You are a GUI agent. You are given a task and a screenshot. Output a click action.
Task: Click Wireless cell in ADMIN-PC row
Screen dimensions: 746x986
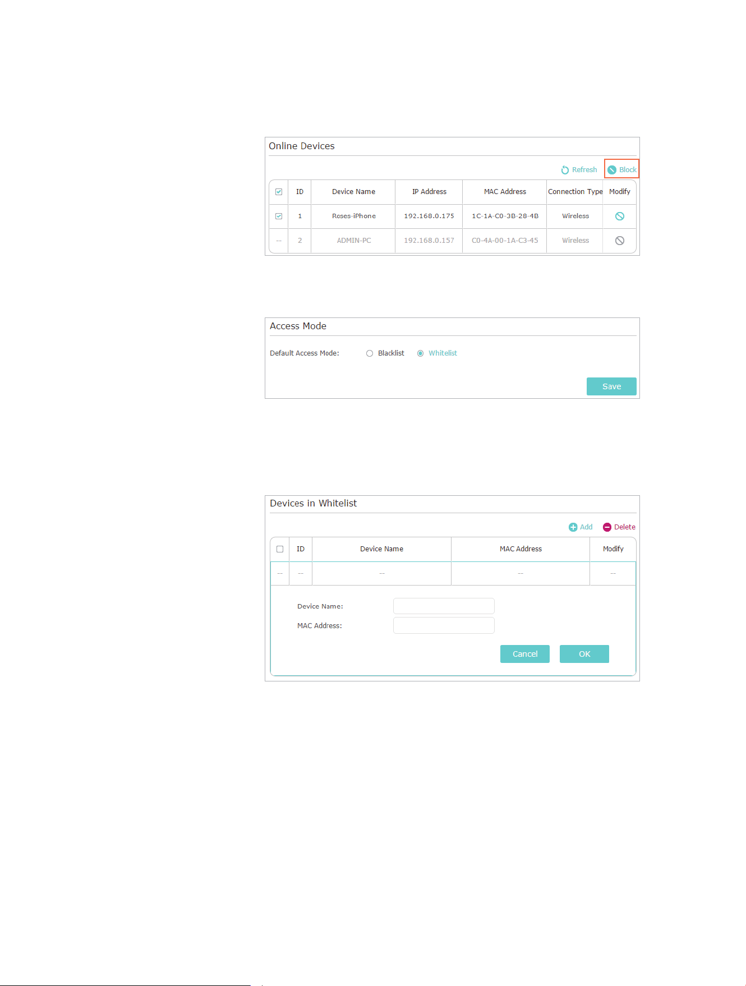click(575, 241)
